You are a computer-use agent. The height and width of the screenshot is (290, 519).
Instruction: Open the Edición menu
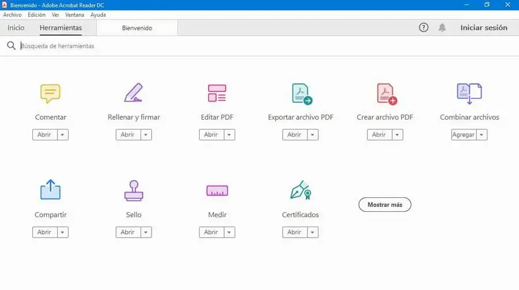(x=36, y=15)
